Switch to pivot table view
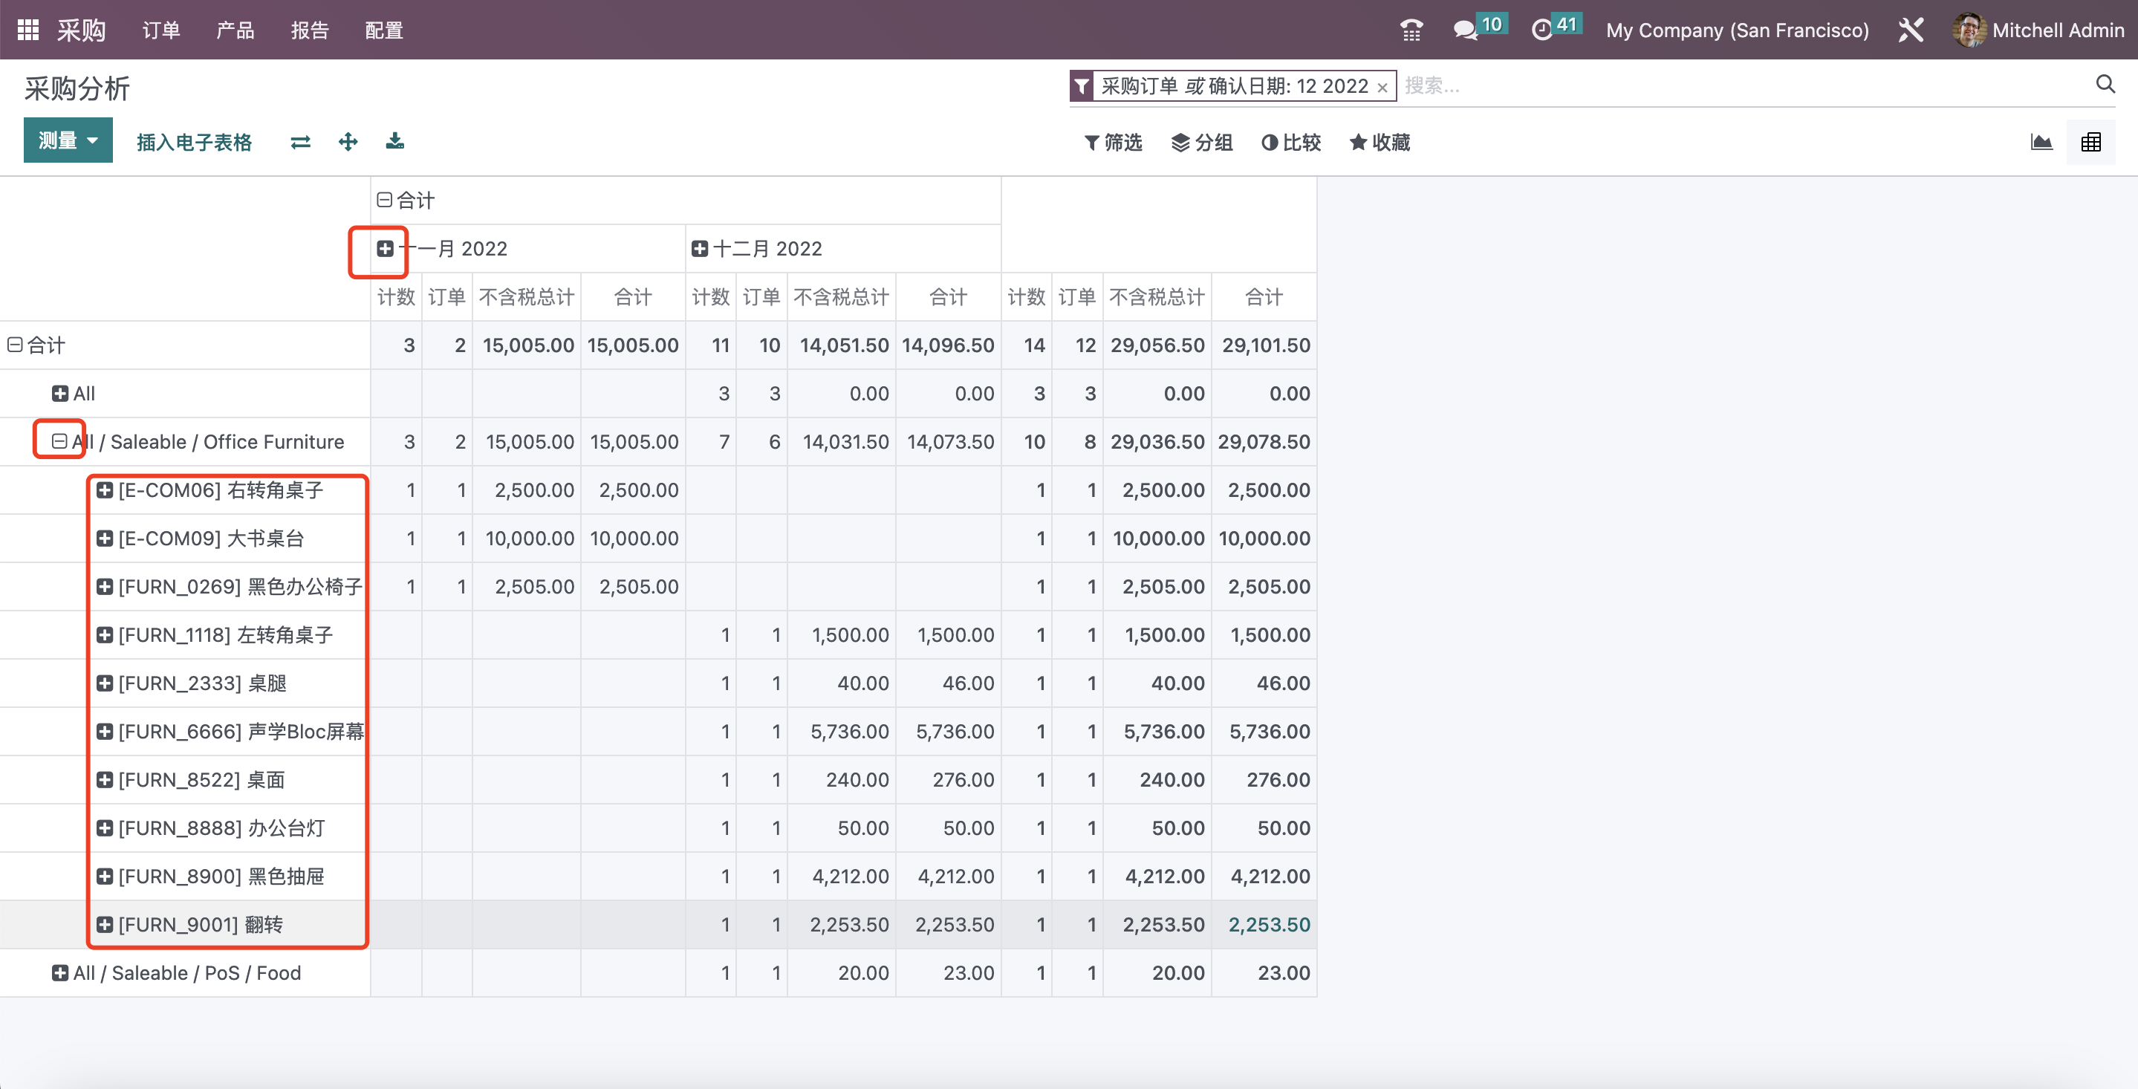2138x1089 pixels. click(2090, 142)
